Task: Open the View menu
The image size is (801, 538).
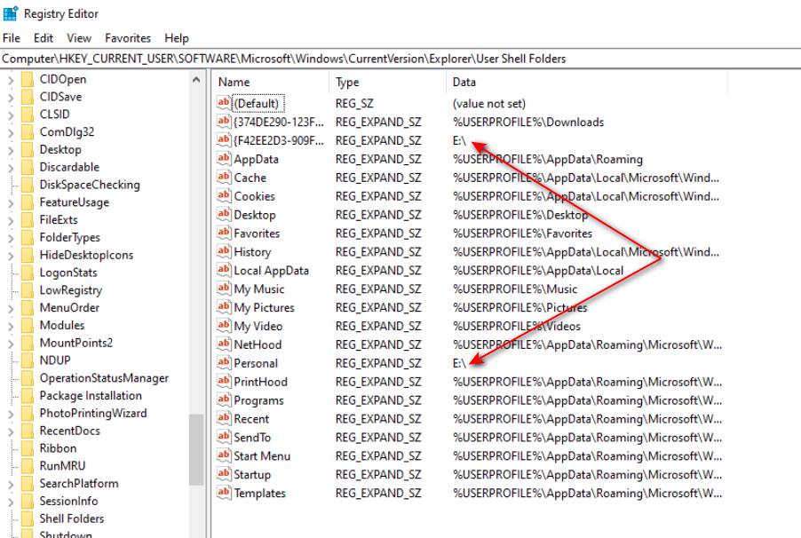Action: [79, 38]
